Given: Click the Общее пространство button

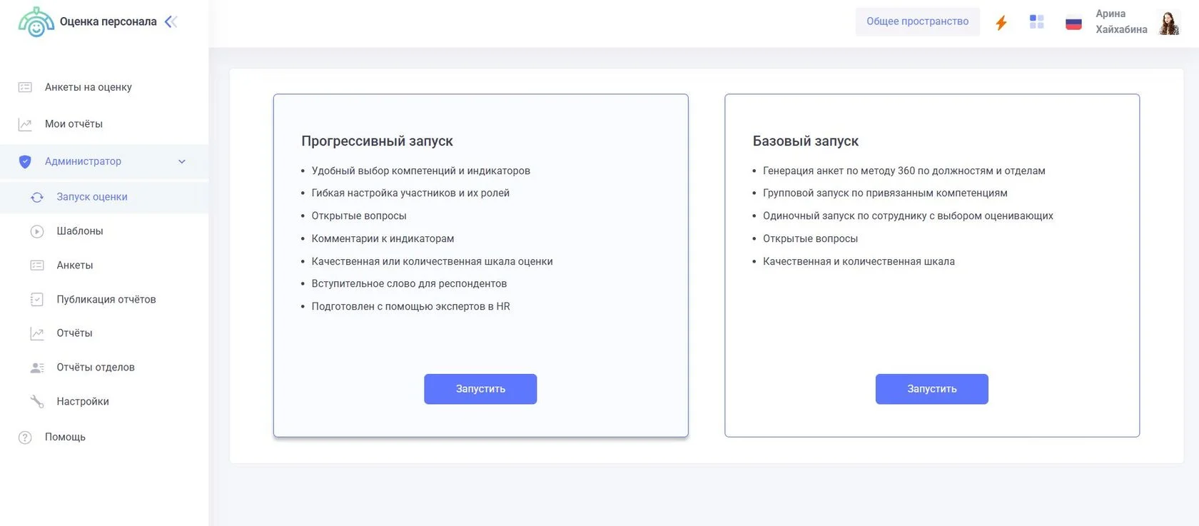Looking at the screenshot, I should pyautogui.click(x=917, y=22).
